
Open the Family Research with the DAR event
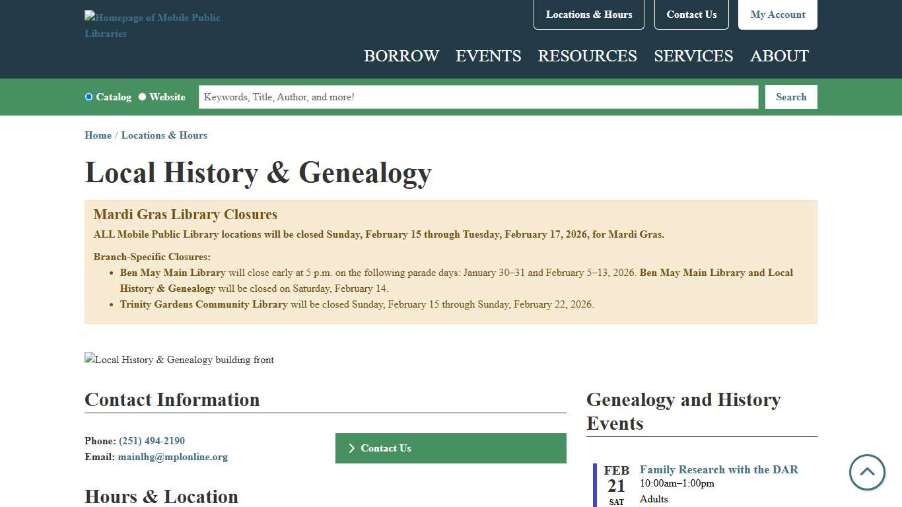pyautogui.click(x=718, y=469)
